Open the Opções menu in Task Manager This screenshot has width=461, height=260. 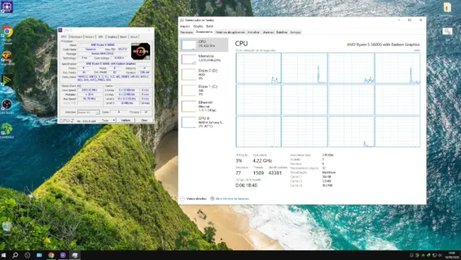pyautogui.click(x=198, y=26)
